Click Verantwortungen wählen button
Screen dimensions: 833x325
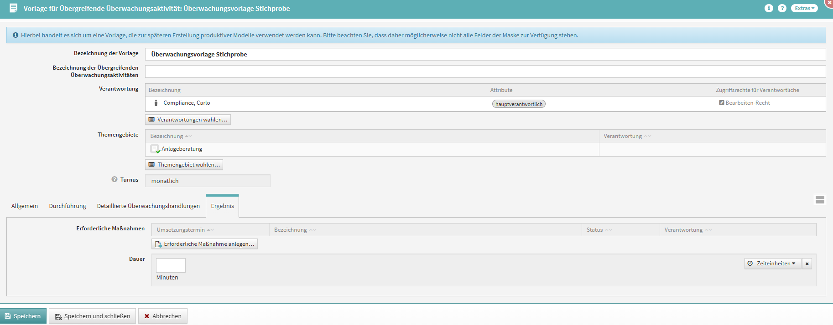(188, 120)
